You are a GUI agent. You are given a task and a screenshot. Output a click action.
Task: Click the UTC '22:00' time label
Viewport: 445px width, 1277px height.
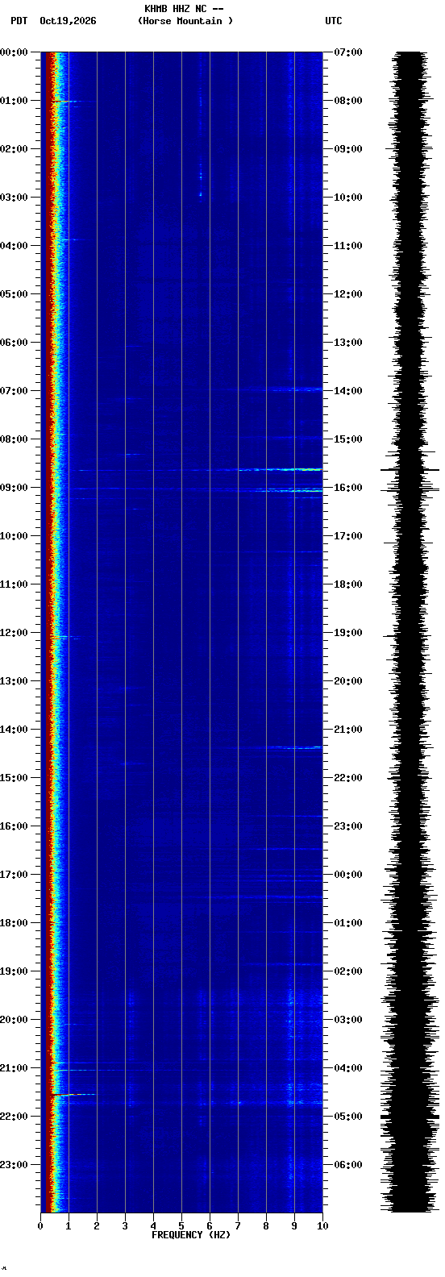click(348, 778)
